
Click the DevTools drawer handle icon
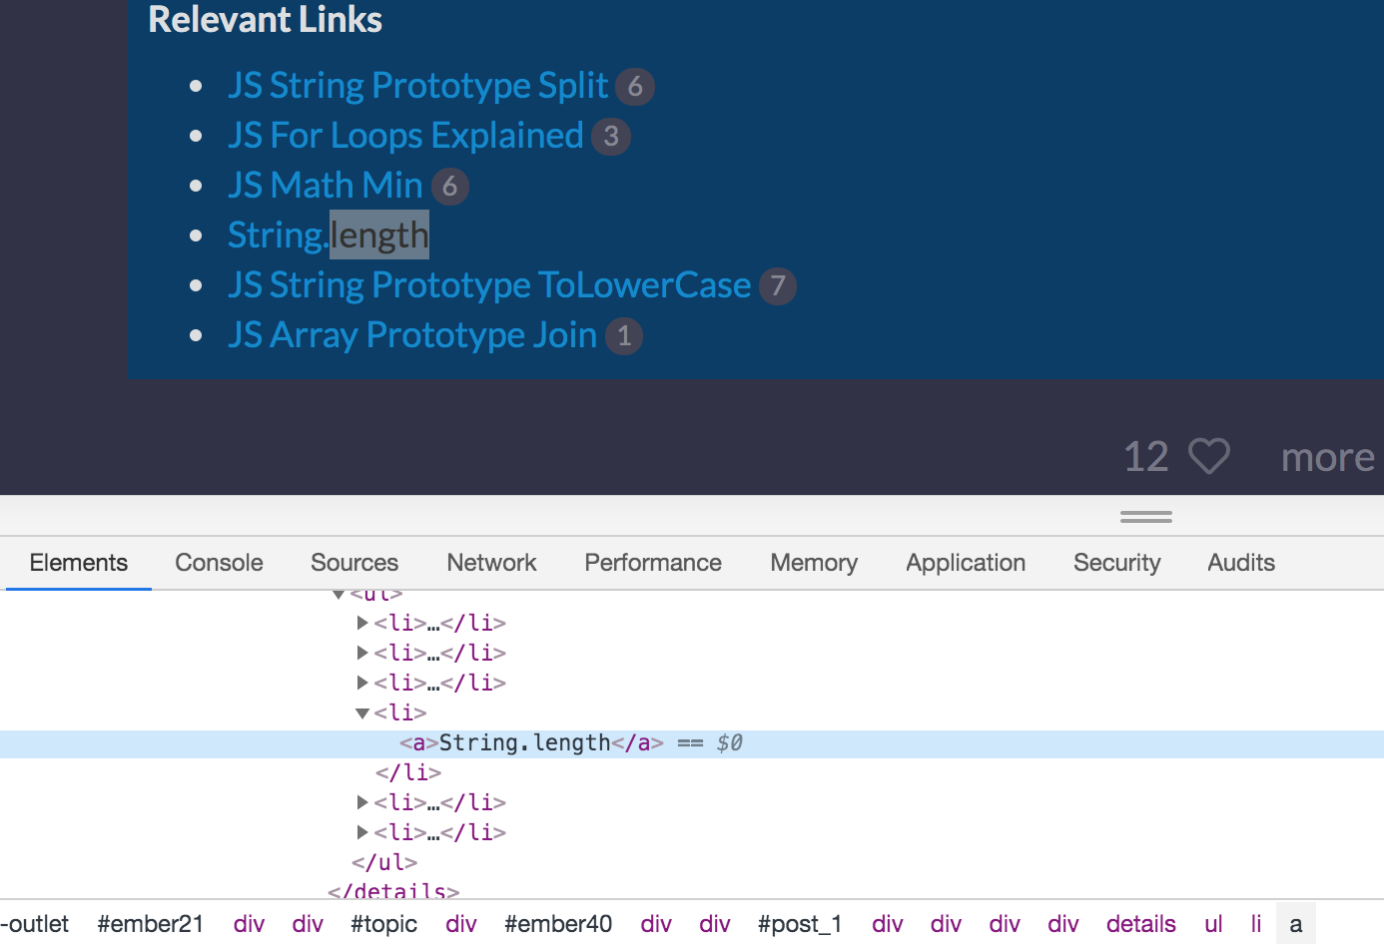click(x=1145, y=515)
